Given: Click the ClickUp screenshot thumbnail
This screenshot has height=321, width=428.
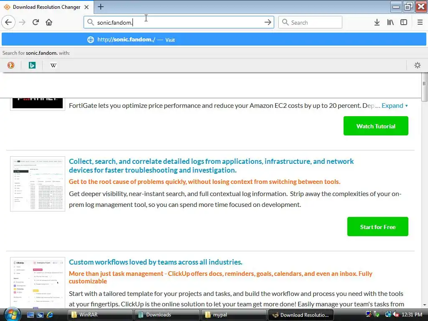Looking at the screenshot, I should [x=38, y=283].
